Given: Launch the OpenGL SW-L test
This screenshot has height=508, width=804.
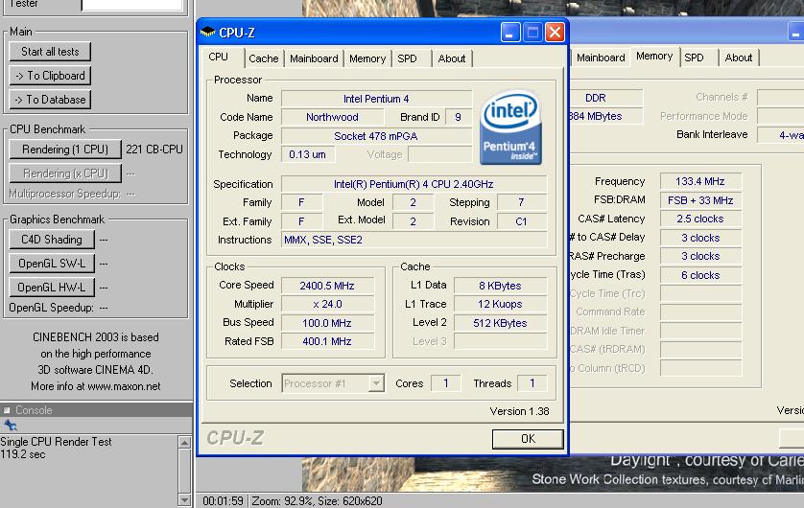Looking at the screenshot, I should [x=52, y=264].
